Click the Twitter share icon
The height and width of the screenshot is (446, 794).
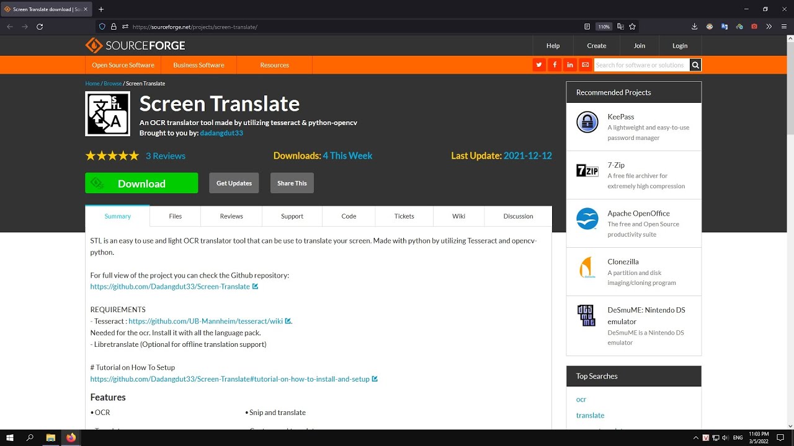tap(539, 65)
